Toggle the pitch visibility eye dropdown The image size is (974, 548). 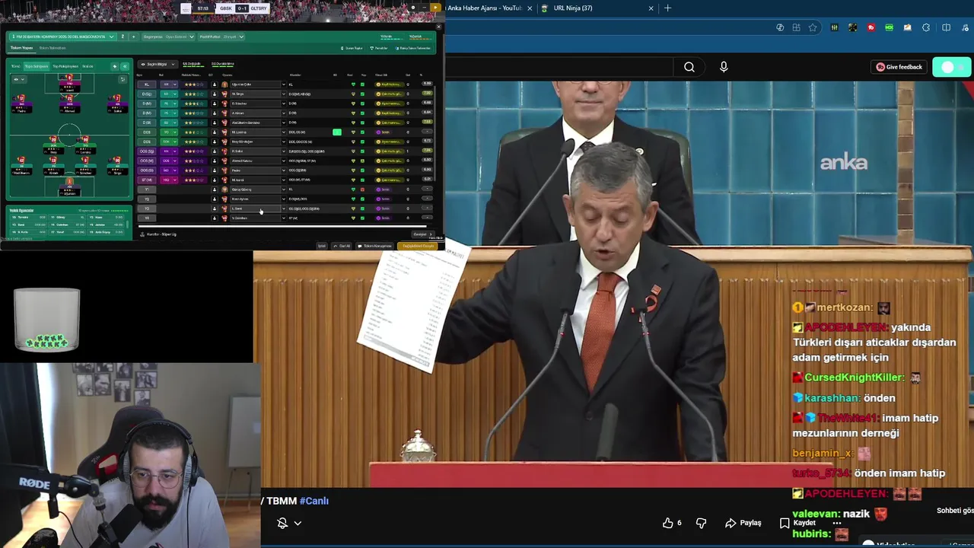pos(19,79)
